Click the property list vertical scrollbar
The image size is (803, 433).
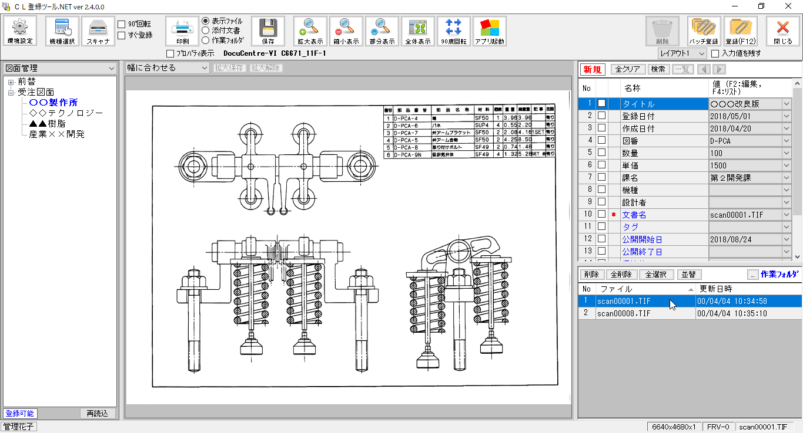click(797, 170)
